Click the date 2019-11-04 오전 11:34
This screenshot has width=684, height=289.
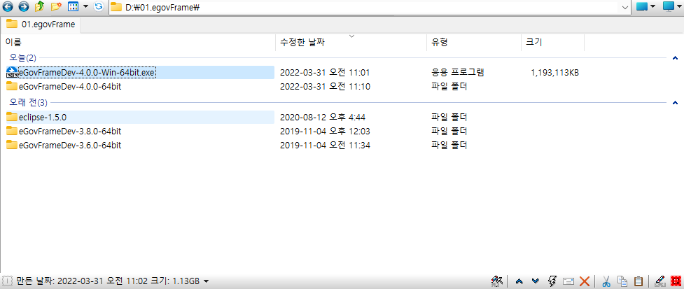(325, 145)
